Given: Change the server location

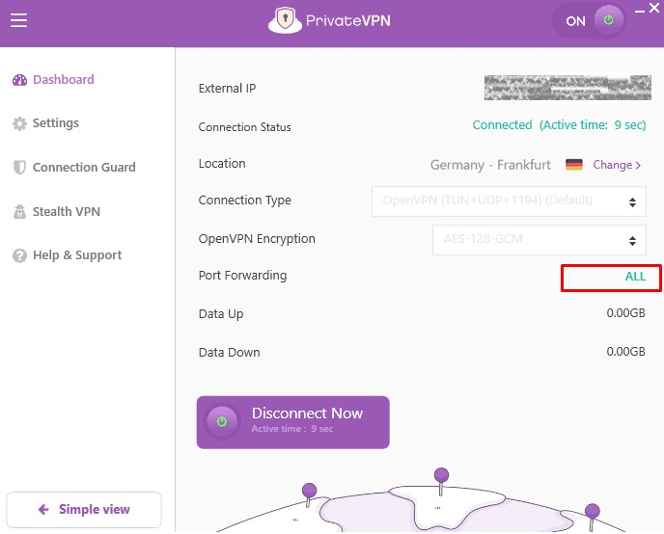Looking at the screenshot, I should [x=617, y=165].
